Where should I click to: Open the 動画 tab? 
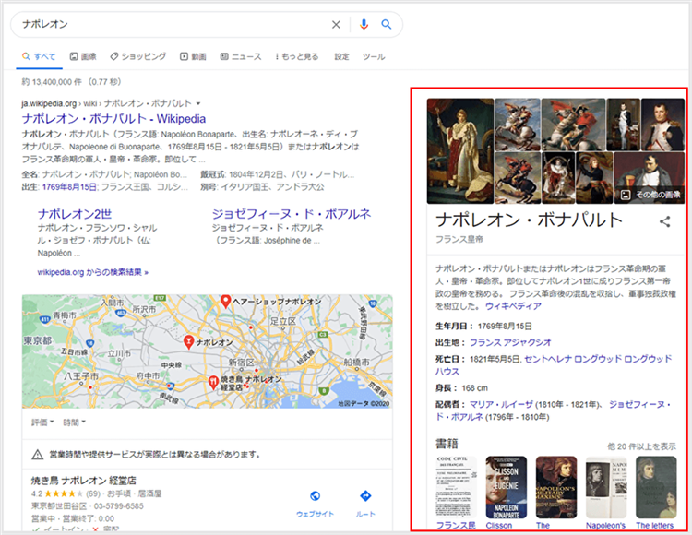(193, 56)
